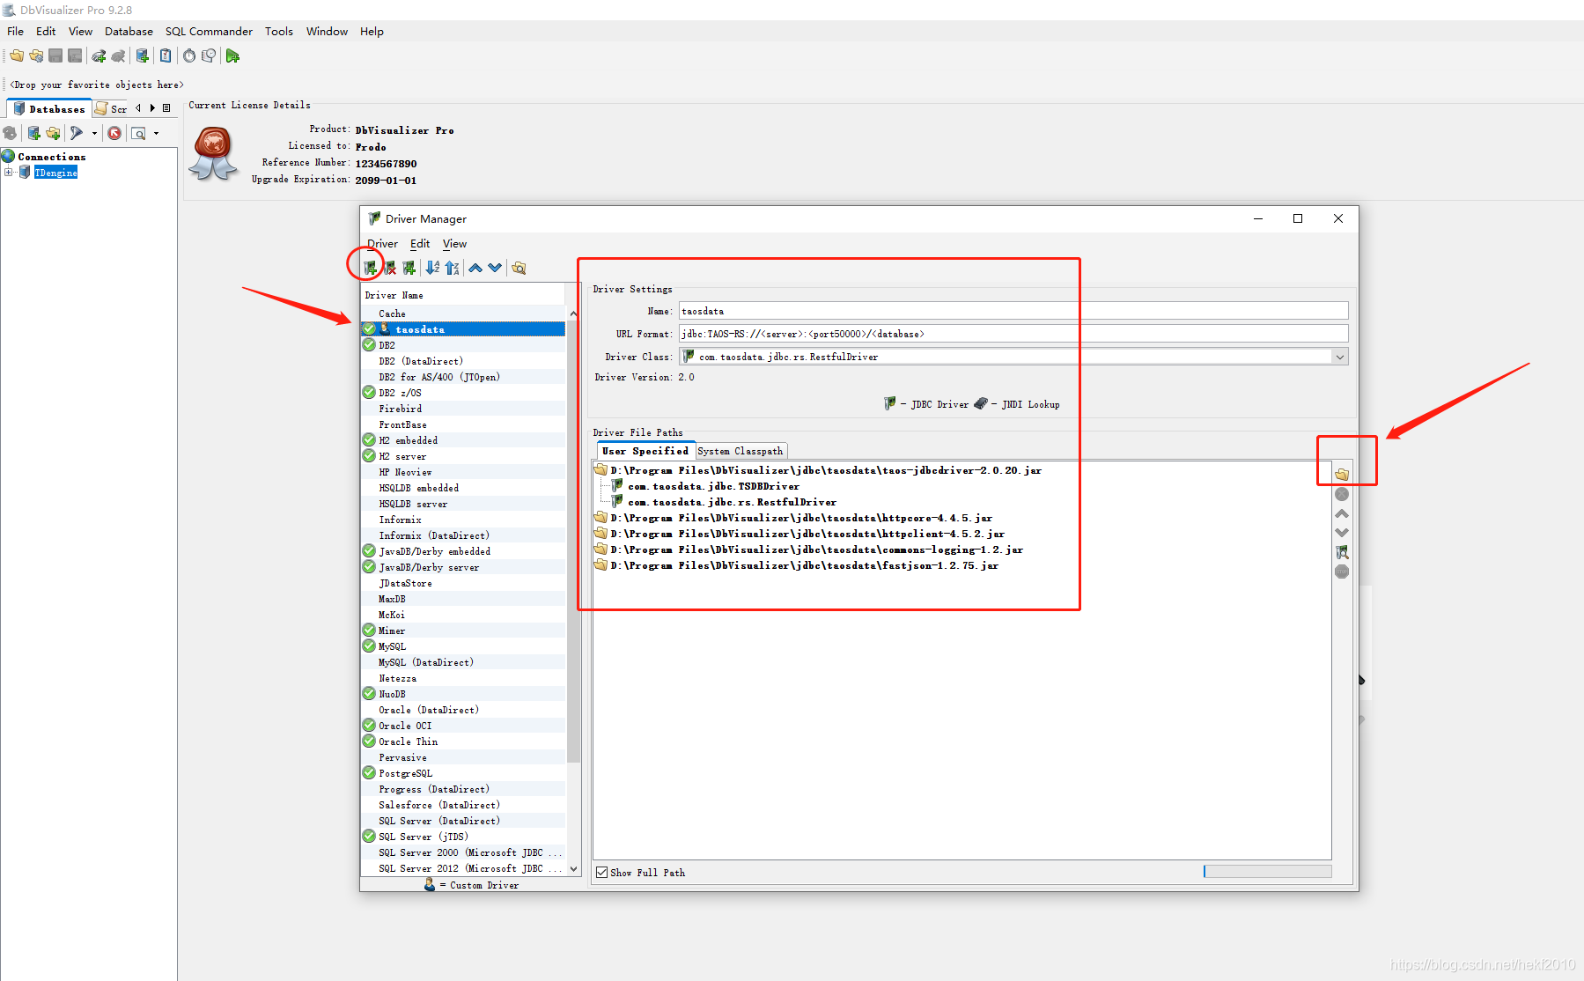Click the URL Format input field
Viewport: 1584px width, 981px height.
tap(1013, 334)
